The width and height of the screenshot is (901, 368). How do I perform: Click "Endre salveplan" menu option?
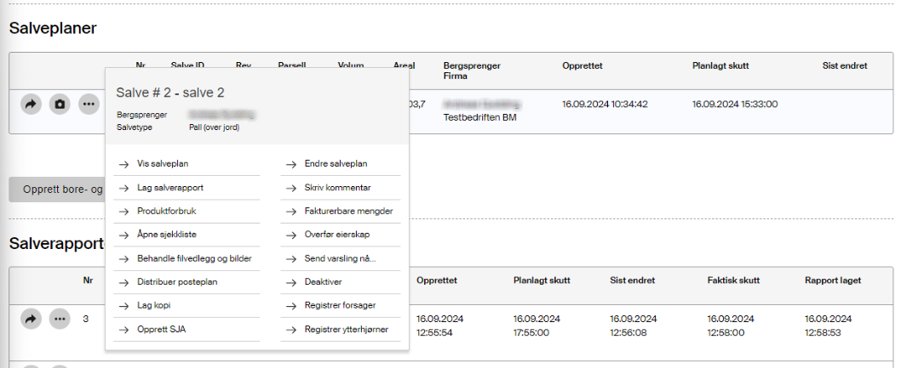tap(336, 164)
